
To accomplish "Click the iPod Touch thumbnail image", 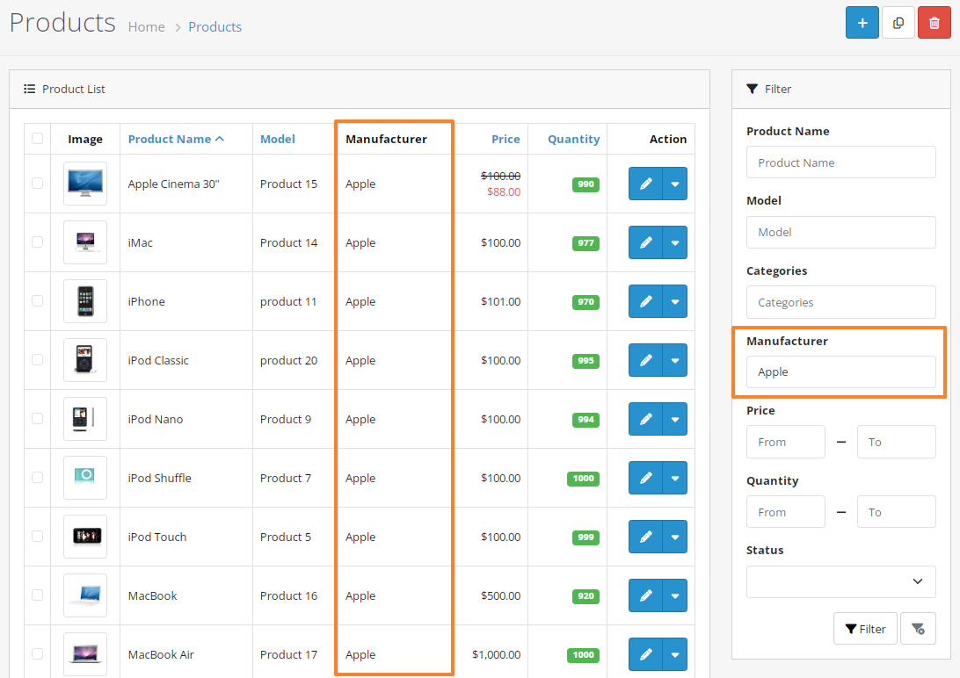I will (85, 536).
